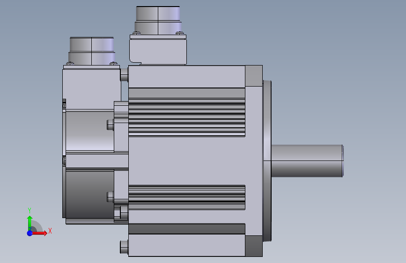The image size is (406, 263).
Task: Select the dark cylindrical encoder cap at the rear
Action: [89, 194]
